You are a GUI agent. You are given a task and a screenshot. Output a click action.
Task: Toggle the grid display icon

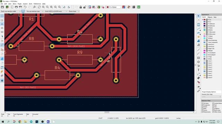(2, 16)
